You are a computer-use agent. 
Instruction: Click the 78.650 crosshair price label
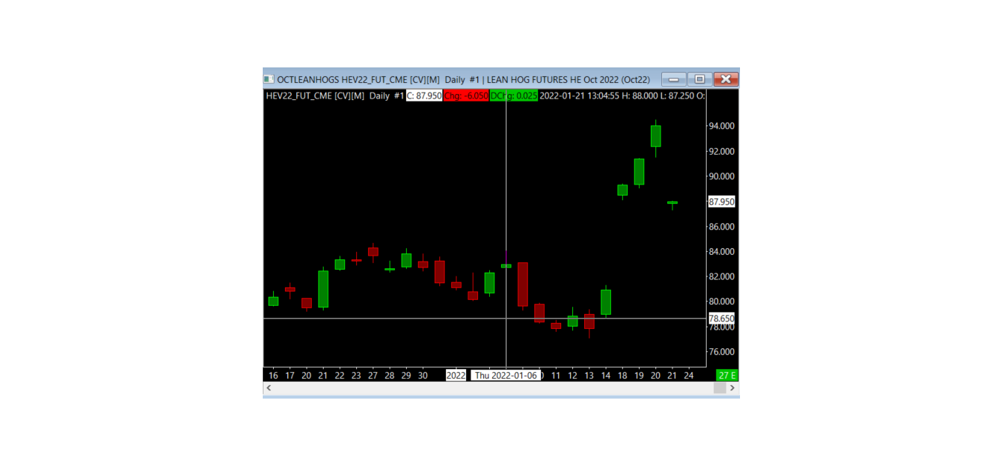(x=721, y=319)
